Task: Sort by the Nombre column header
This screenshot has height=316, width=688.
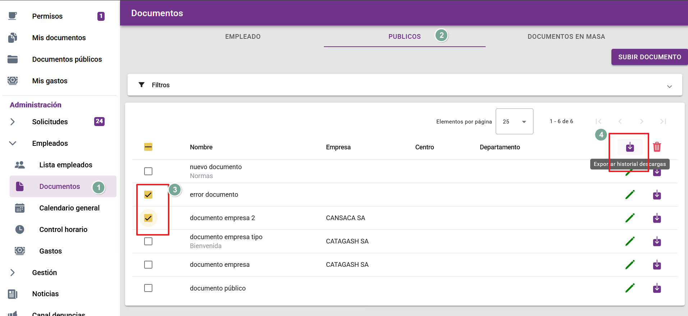Action: coord(201,147)
